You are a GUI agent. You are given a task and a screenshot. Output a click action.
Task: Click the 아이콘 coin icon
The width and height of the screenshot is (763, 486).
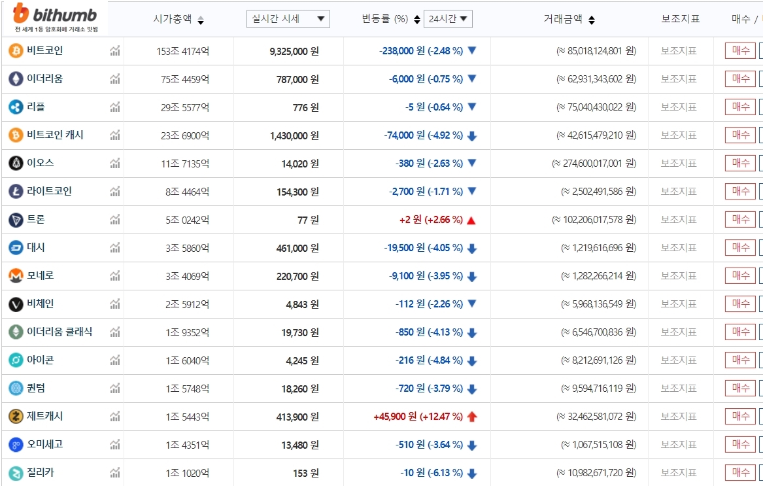click(16, 360)
